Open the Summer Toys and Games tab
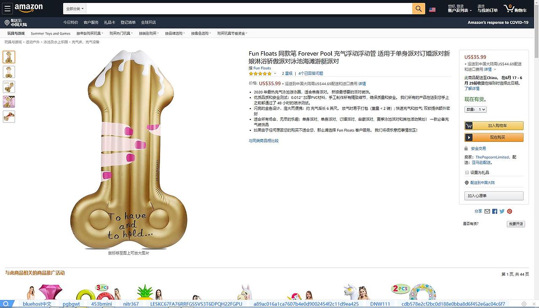539x308 pixels. coord(51,33)
